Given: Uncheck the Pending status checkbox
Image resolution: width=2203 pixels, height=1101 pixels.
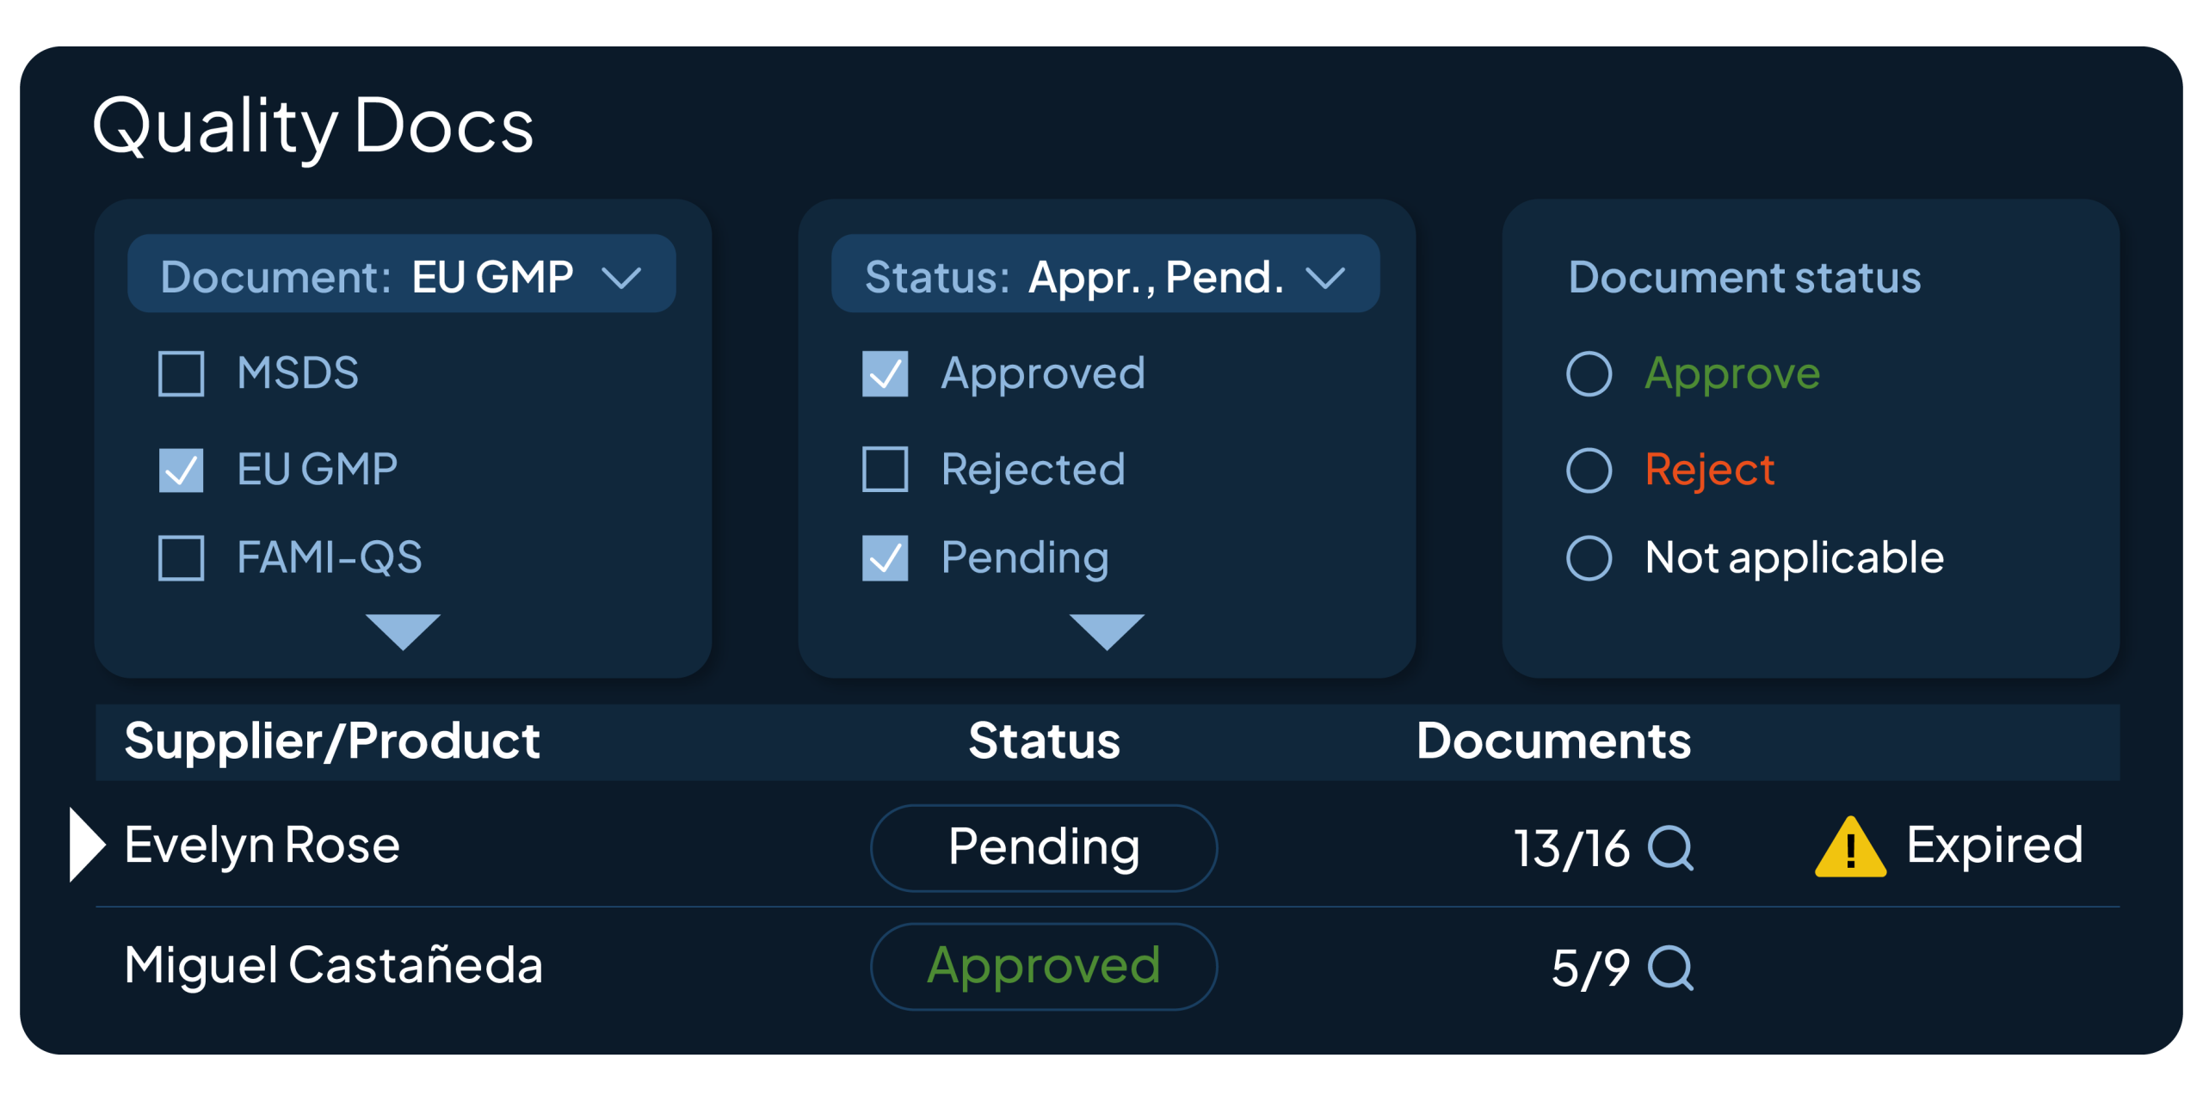Looking at the screenshot, I should coord(886,558).
